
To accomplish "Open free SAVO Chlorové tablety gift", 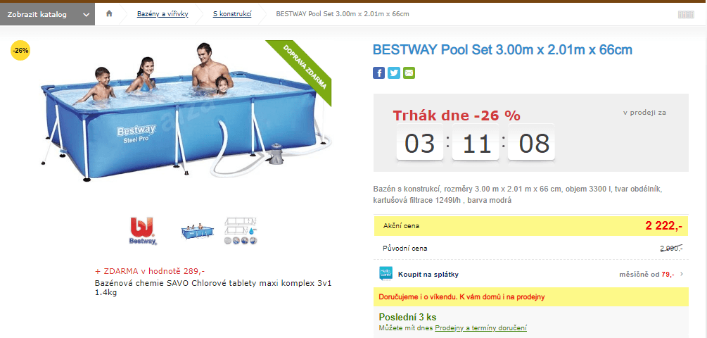I will pos(213,287).
